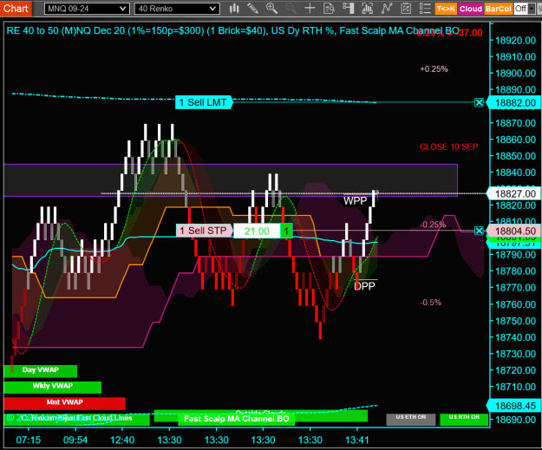This screenshot has width=542, height=450.
Task: Click the DPP pivot label
Action: (364, 286)
